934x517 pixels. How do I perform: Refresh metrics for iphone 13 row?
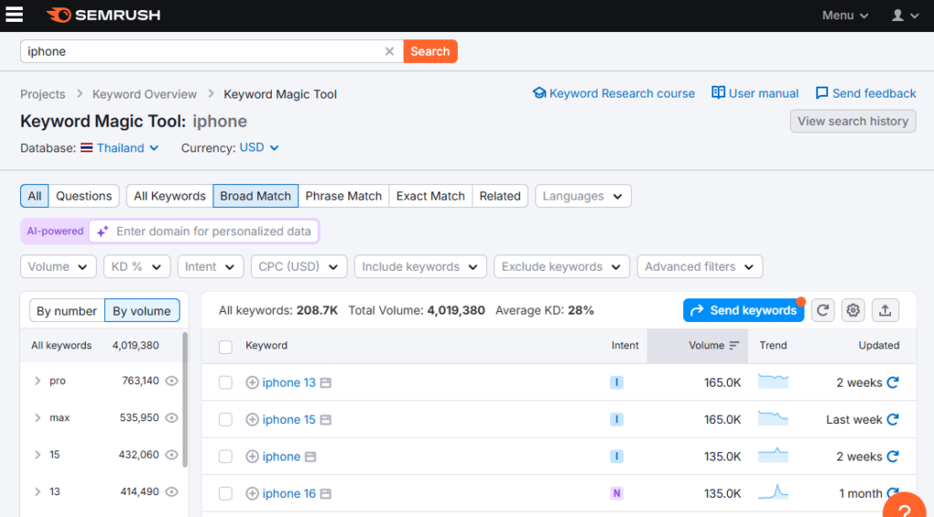[x=892, y=382]
